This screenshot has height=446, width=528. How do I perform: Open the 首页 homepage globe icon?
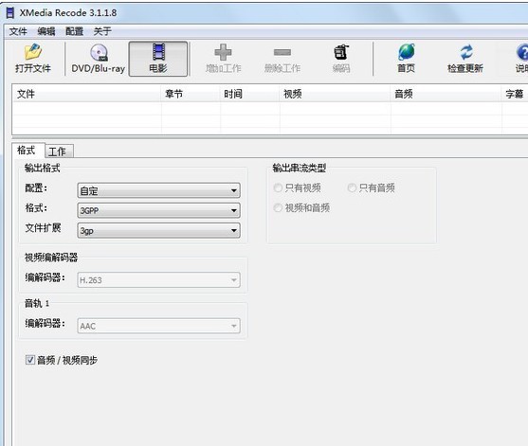pyautogui.click(x=407, y=52)
